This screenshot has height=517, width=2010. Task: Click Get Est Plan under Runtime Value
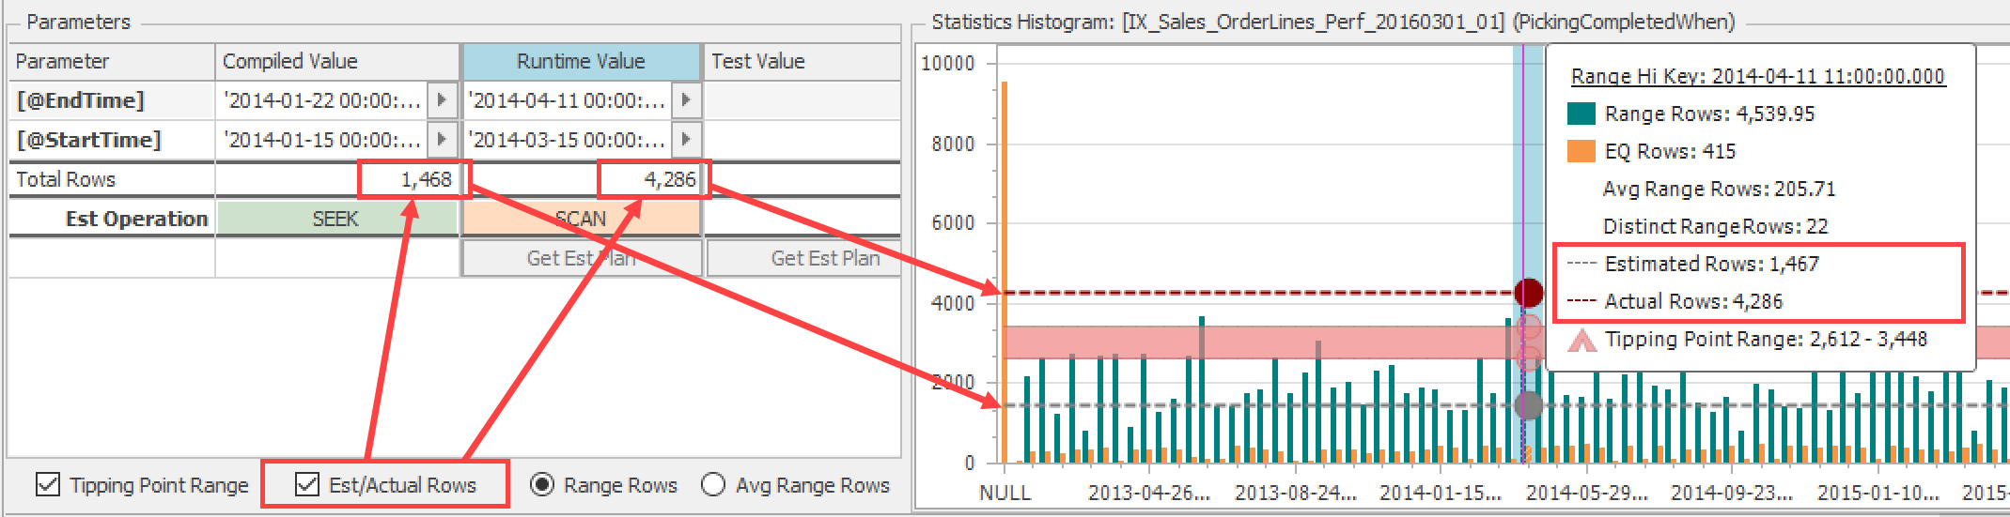click(x=581, y=258)
